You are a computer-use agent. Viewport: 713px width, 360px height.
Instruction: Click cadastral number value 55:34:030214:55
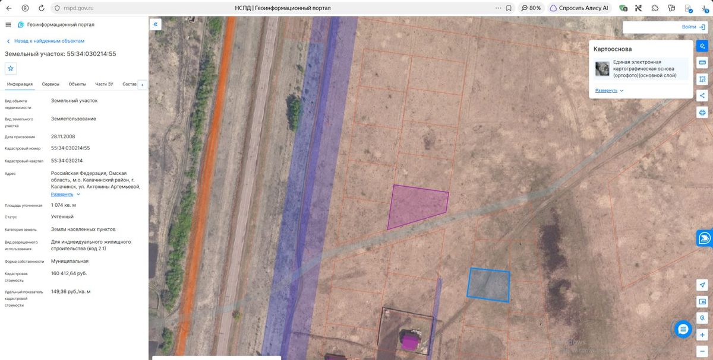[71, 148]
